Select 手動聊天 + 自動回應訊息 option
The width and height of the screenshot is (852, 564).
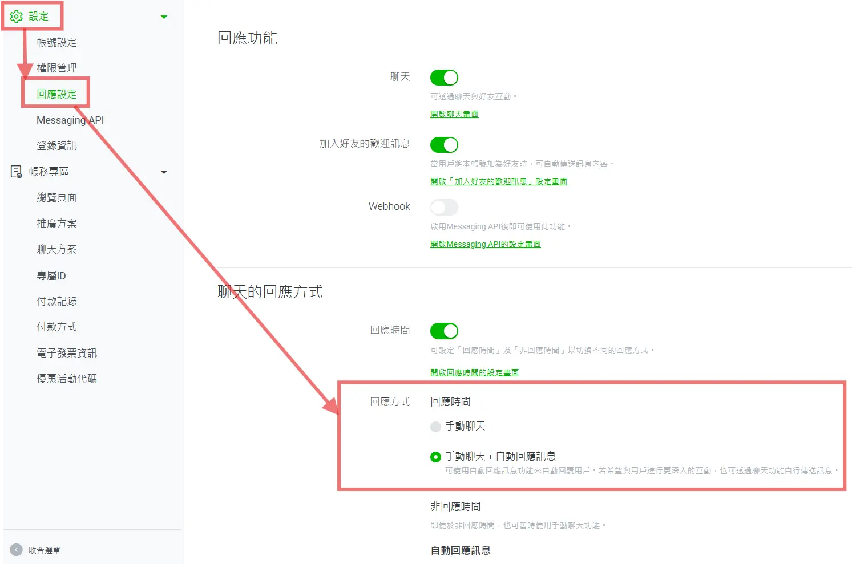pos(435,456)
